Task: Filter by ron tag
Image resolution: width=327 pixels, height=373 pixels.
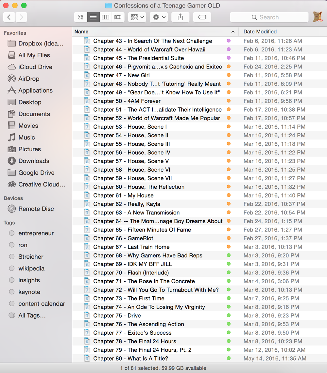Action: (36, 245)
